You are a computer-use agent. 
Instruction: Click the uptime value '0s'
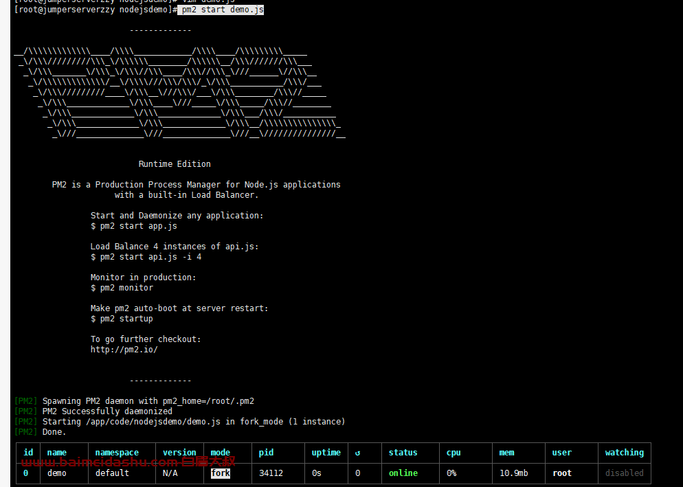(317, 473)
